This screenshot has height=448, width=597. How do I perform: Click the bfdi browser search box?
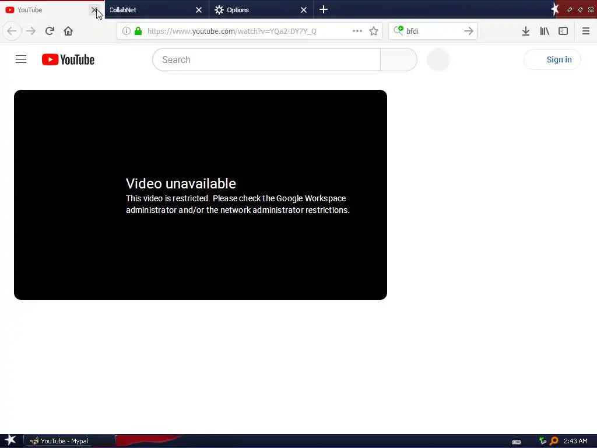[433, 31]
